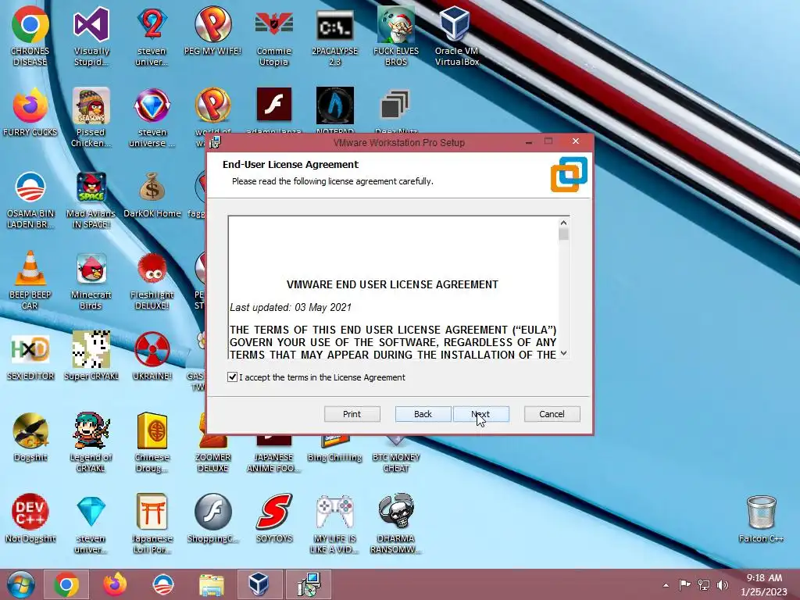
Task: Open the Windows Start menu orb
Action: (20, 584)
